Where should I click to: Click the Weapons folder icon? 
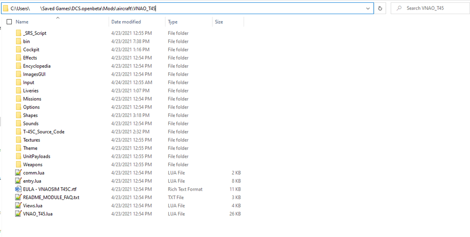(18, 165)
